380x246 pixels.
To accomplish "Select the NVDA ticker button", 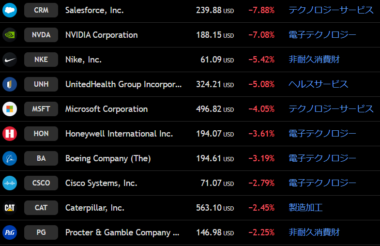I will (x=41, y=35).
